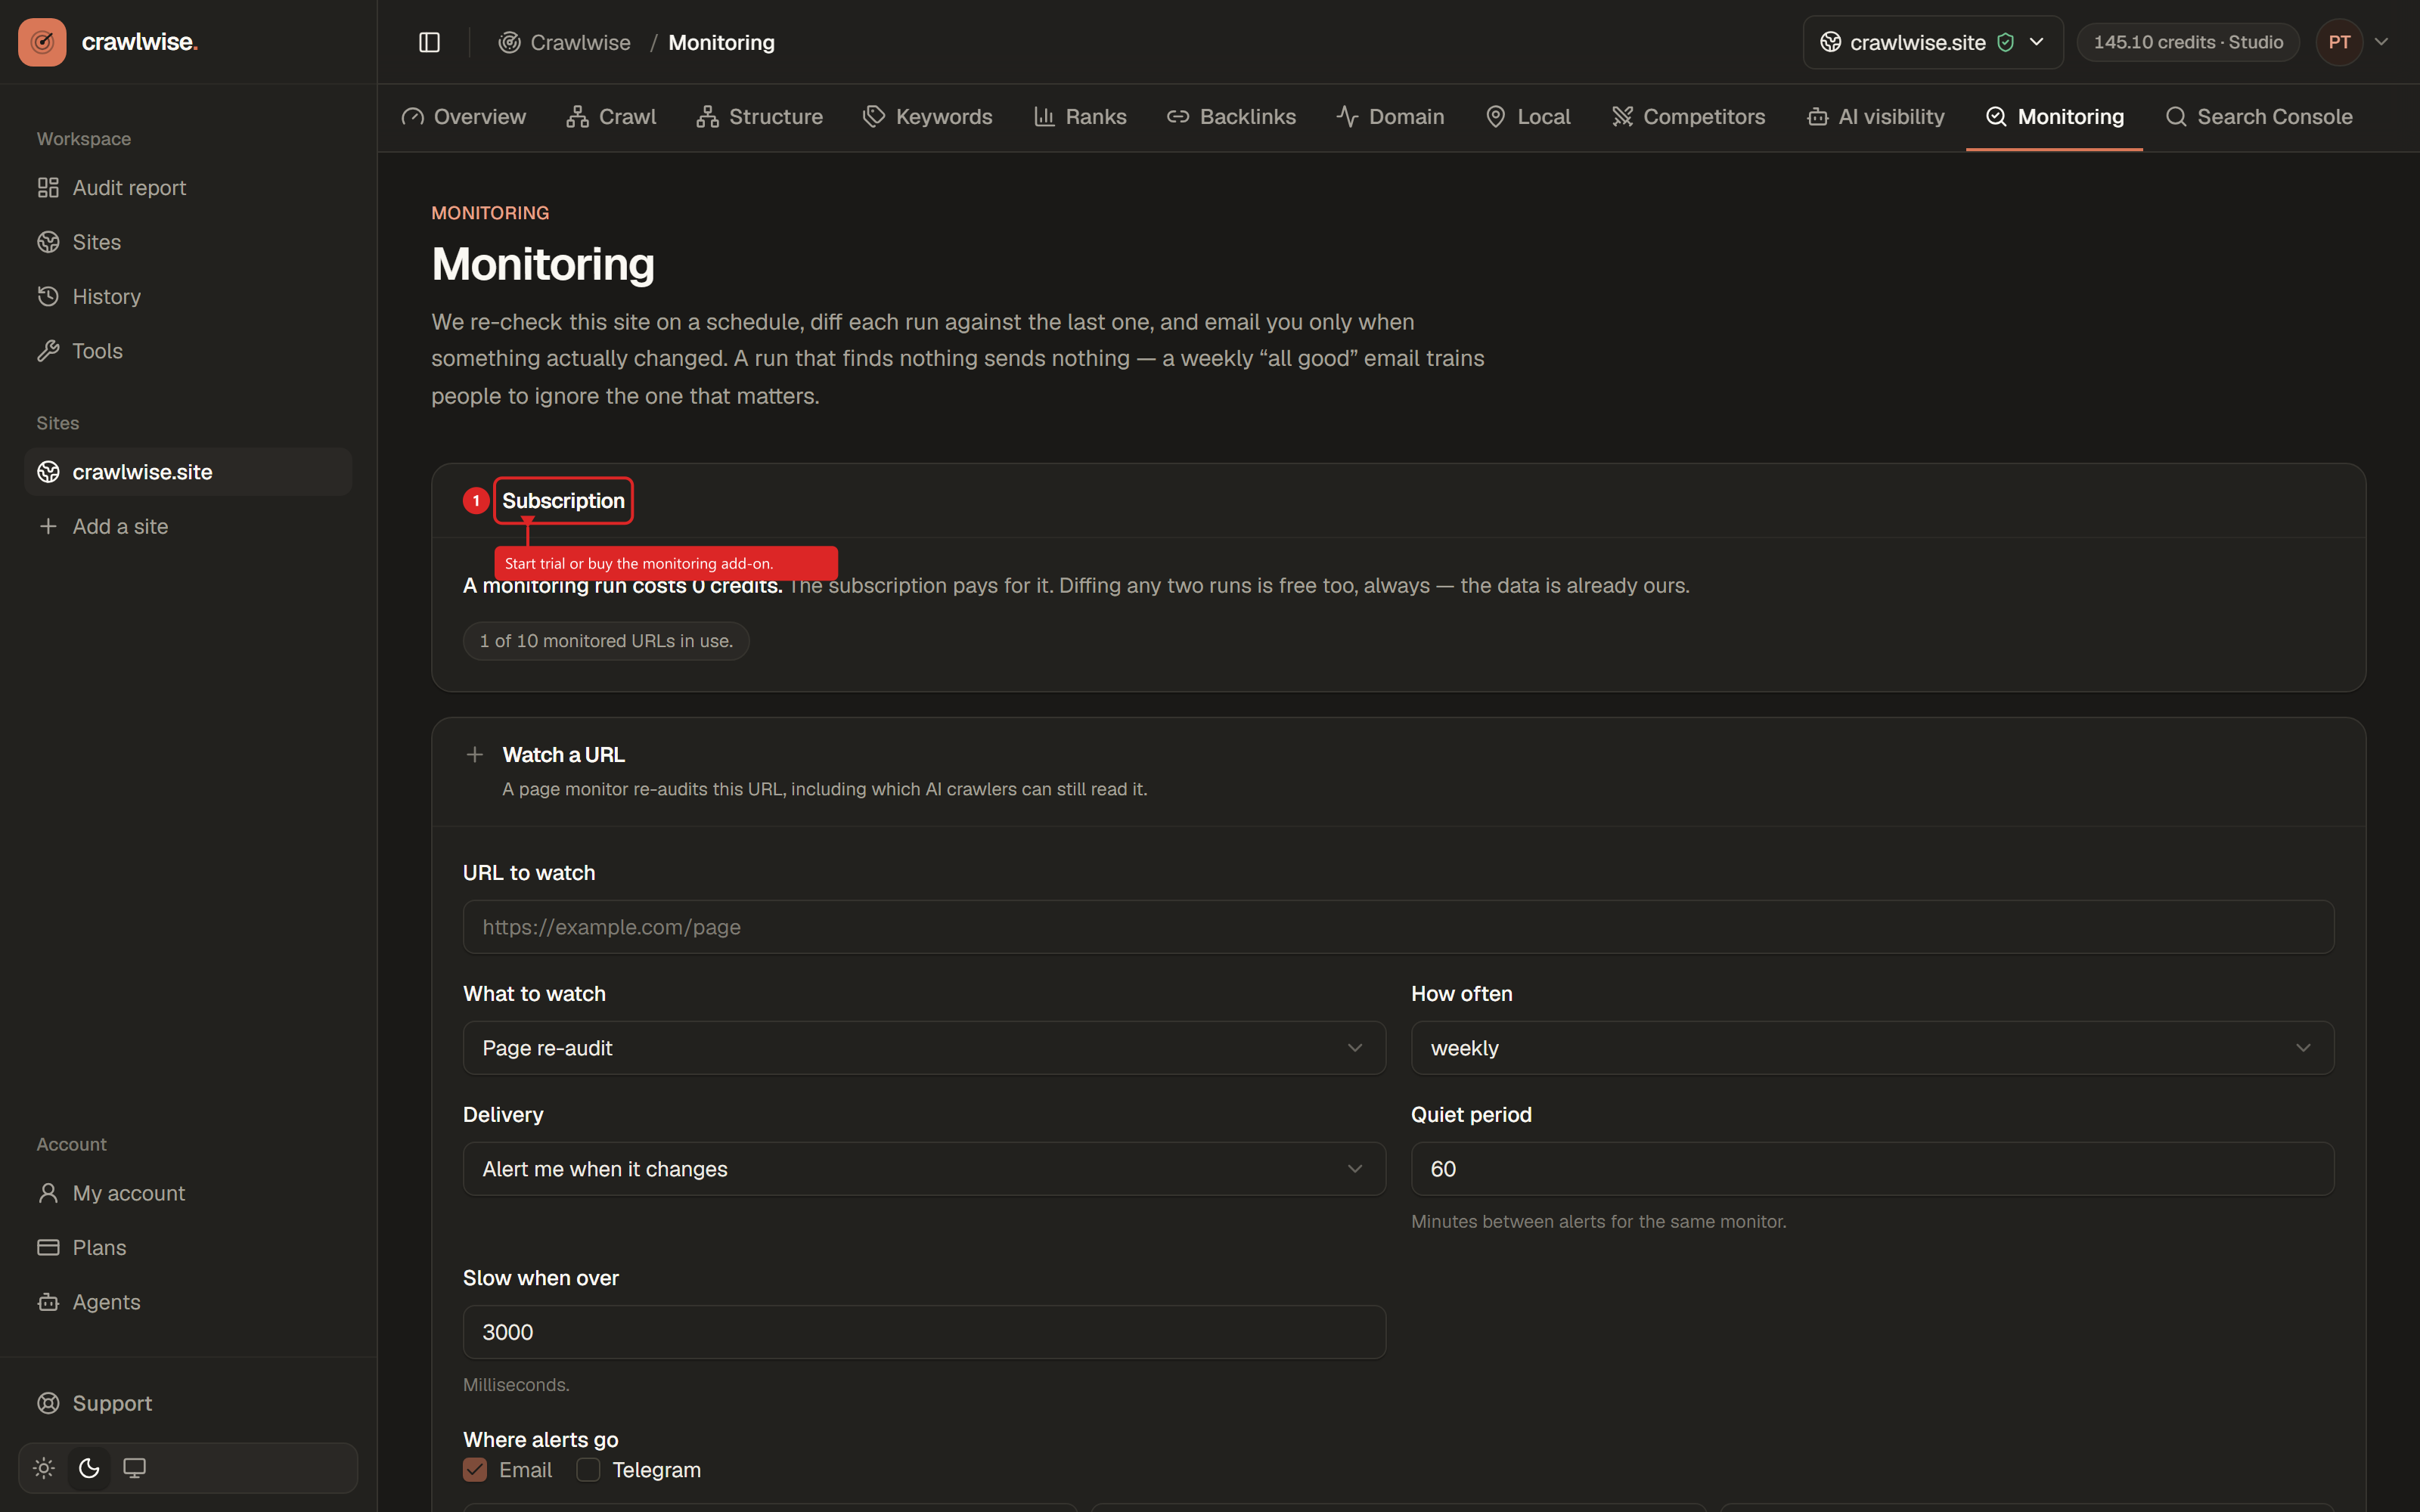2420x1512 pixels.
Task: Click the Crawl tab sitemap icon
Action: [577, 117]
